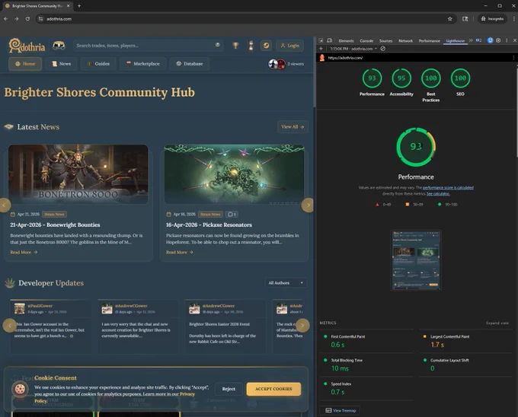This screenshot has width=518, height=417.
Task: Open the Lighthouse report selector dropdown
Action: 353,49
